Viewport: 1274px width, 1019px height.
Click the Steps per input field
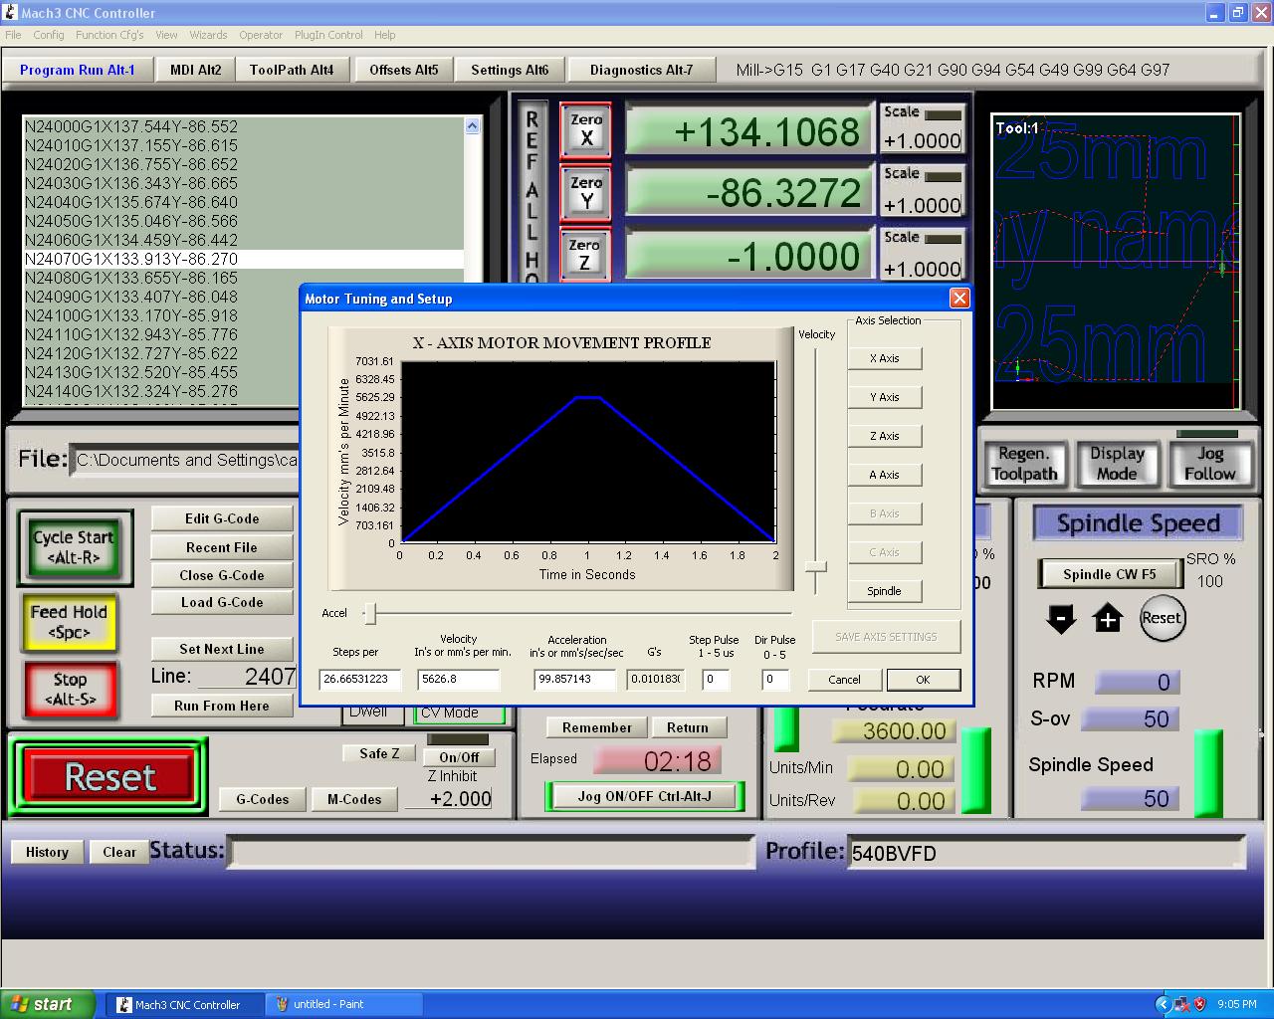point(359,680)
